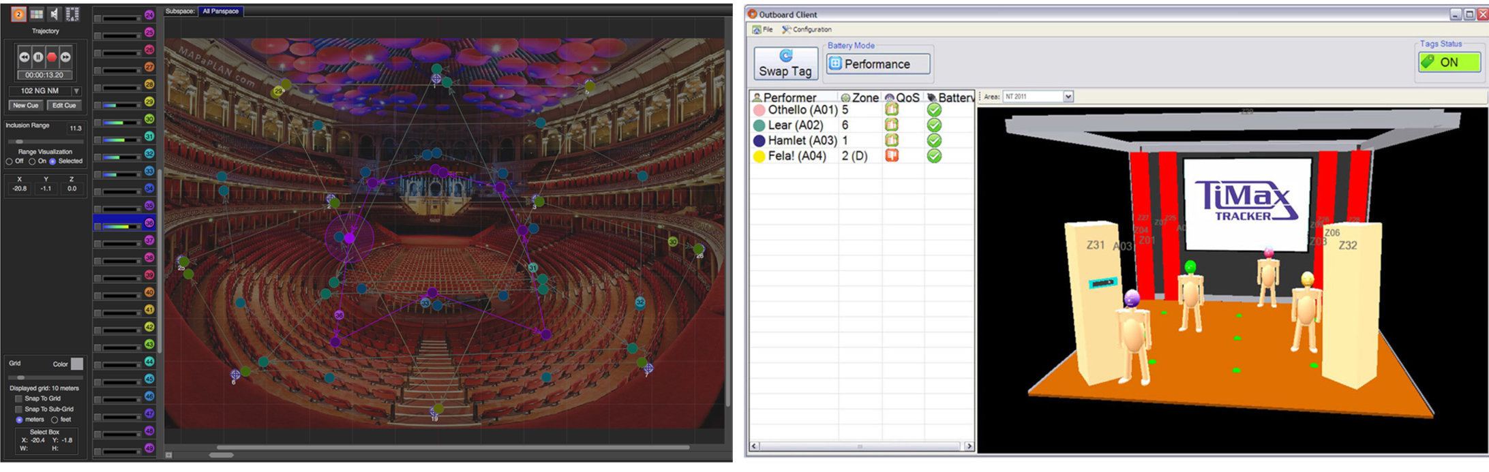The width and height of the screenshot is (1489, 472).
Task: Click the red record button in Trajectory
Action: tap(52, 57)
